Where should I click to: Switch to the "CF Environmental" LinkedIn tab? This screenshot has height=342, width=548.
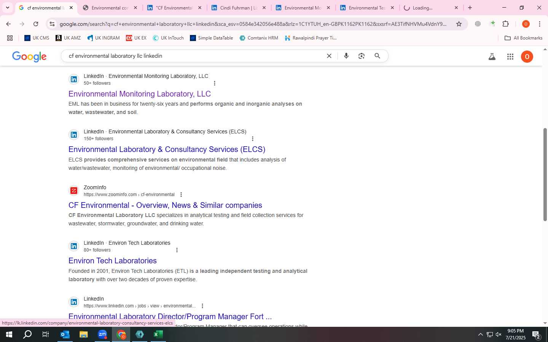click(174, 8)
